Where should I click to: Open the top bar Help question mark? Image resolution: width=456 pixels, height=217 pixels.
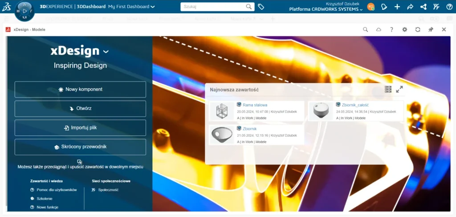point(449,7)
